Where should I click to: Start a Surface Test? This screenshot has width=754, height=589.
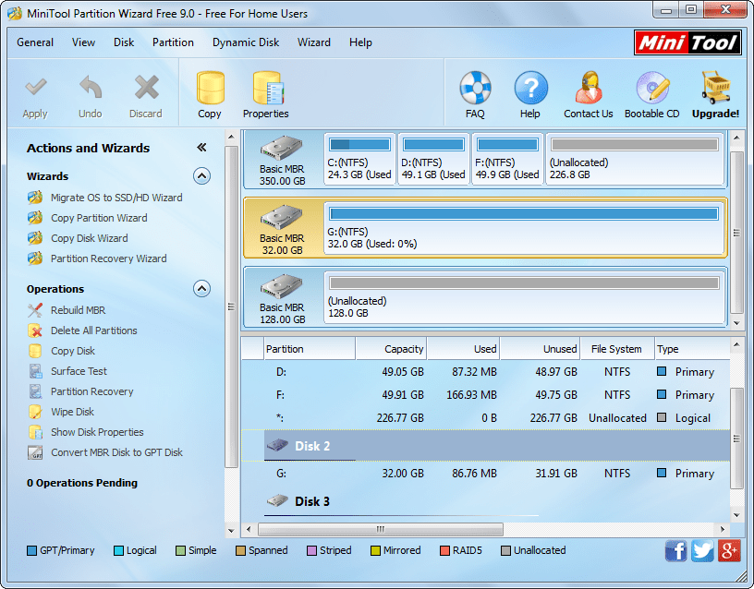click(x=78, y=371)
